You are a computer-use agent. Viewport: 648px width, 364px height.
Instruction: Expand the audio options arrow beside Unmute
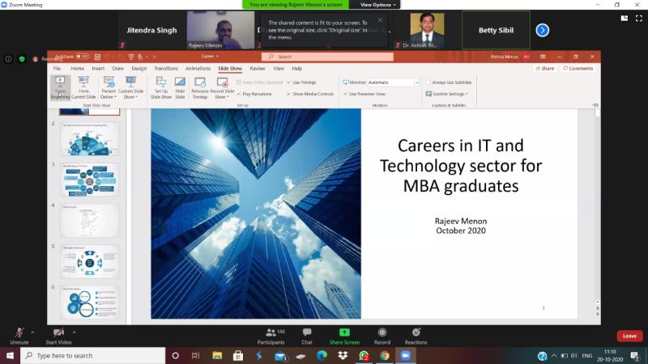[33, 332]
